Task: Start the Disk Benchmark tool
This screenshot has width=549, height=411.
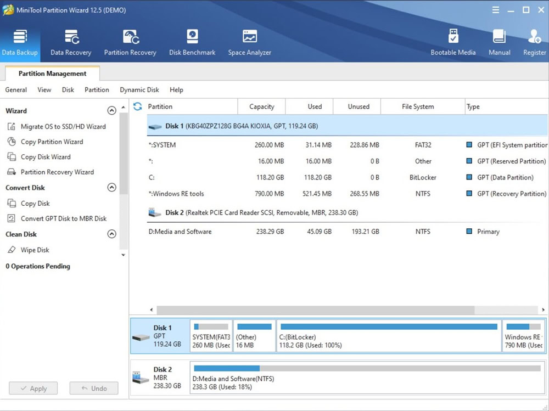Action: tap(192, 43)
